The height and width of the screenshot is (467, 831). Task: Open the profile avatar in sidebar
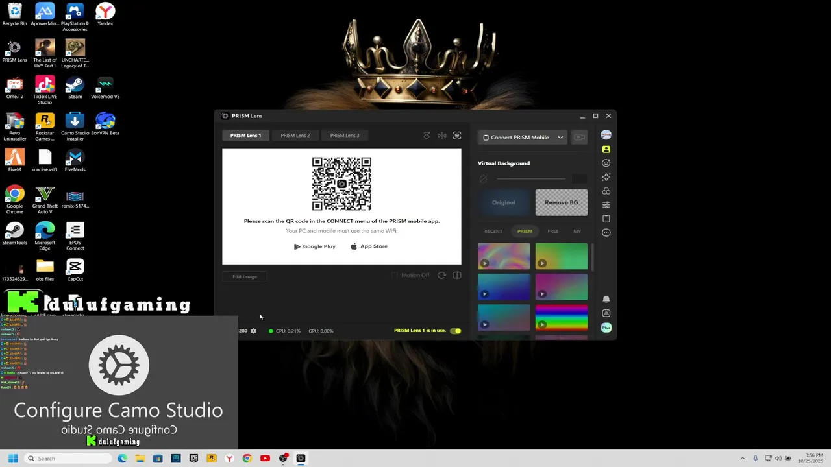click(606, 135)
